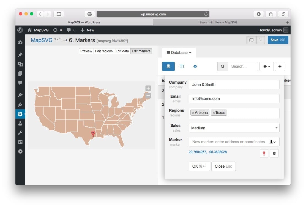Click the New marker address input
The height and width of the screenshot is (207, 306).
point(228,142)
